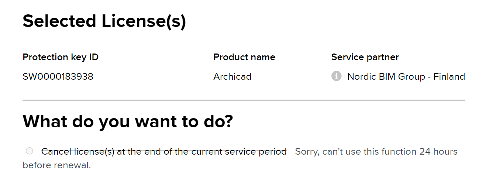
Task: Click the horizontal divider below the license details
Action: click(244, 100)
